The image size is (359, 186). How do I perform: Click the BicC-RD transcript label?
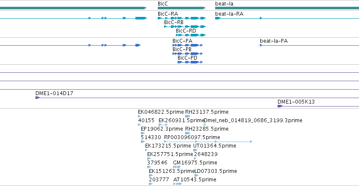(x=186, y=31)
